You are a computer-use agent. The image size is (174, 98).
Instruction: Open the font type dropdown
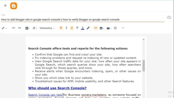[x=27, y=28]
